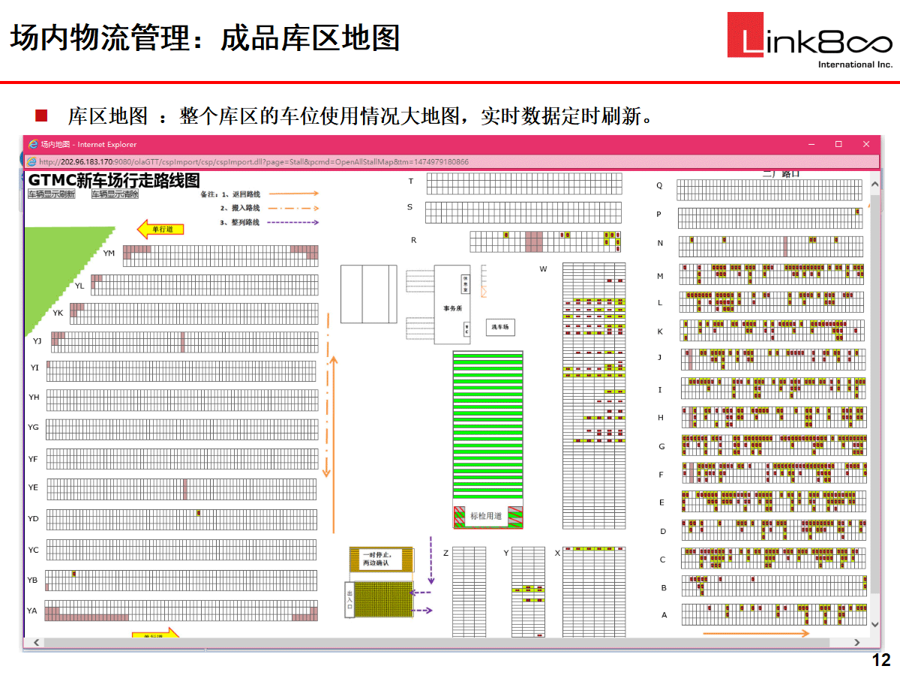Click the yellow 单行道 arrow sign

coord(160,229)
